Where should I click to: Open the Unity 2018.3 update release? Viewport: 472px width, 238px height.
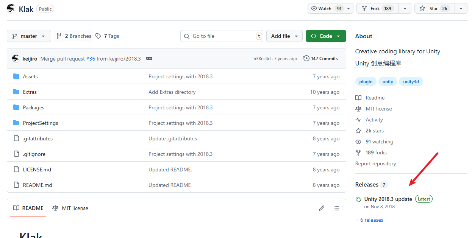pyautogui.click(x=388, y=199)
